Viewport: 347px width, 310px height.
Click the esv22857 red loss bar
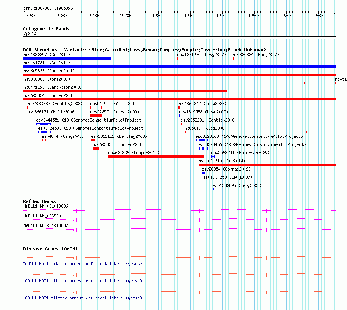click(x=96, y=116)
